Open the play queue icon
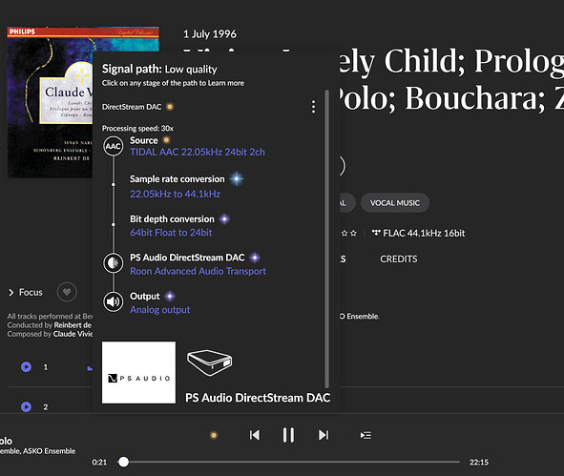Viewport: 564px width, 476px height. click(x=366, y=435)
